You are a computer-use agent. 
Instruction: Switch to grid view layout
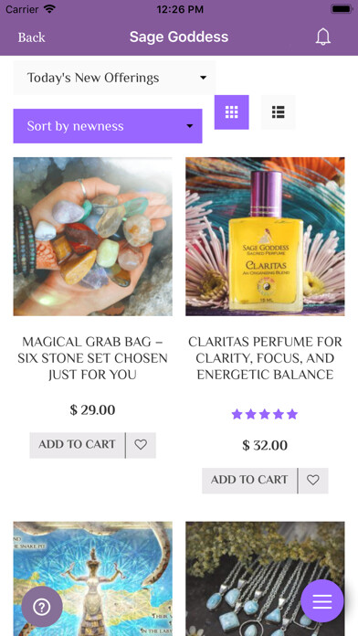231,112
